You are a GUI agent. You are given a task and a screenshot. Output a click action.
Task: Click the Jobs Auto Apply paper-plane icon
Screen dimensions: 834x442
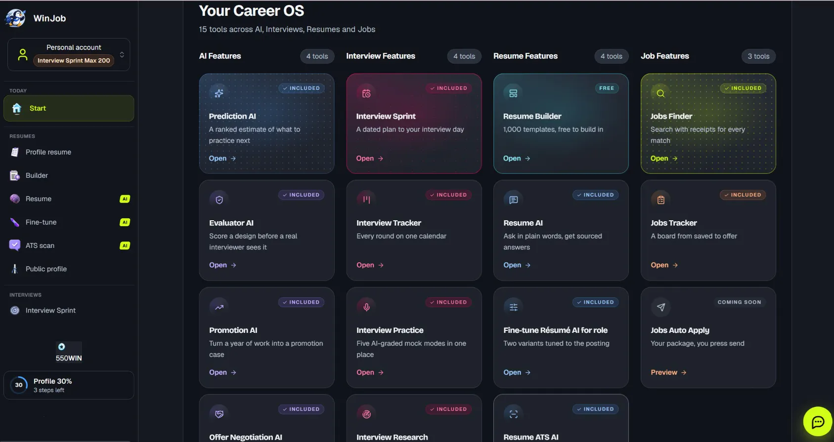point(660,307)
